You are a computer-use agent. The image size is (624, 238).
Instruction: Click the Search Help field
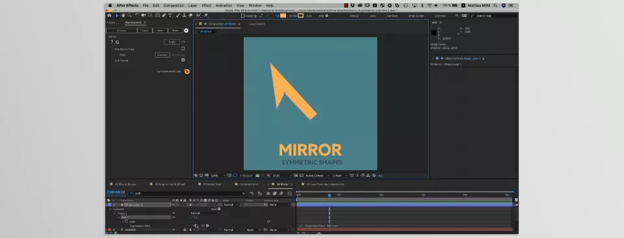click(493, 16)
